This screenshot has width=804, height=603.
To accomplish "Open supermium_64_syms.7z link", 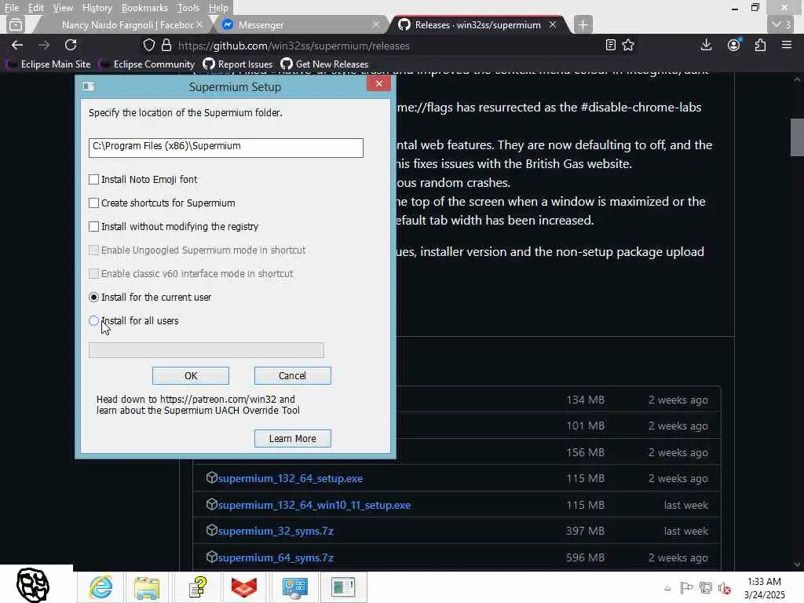I will click(276, 558).
